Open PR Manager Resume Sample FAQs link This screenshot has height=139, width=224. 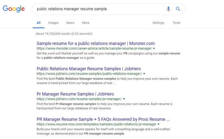click(103, 119)
